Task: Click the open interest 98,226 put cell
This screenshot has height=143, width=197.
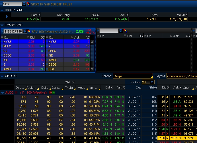Action: point(188,111)
